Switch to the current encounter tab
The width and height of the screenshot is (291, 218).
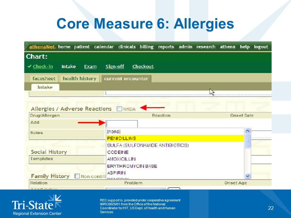coord(126,79)
